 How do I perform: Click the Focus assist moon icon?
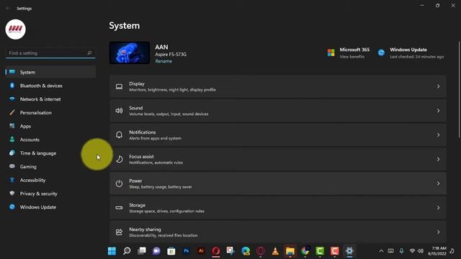pos(119,159)
